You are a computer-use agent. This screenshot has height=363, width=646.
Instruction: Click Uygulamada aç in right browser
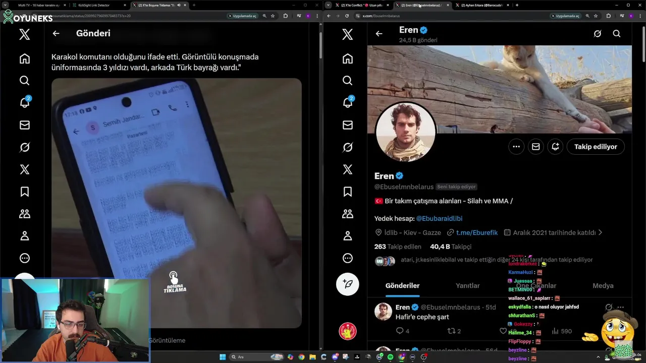565,16
